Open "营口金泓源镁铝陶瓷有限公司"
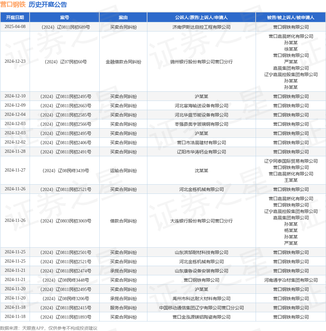Screen dimensions: 326x331 (201, 317)
